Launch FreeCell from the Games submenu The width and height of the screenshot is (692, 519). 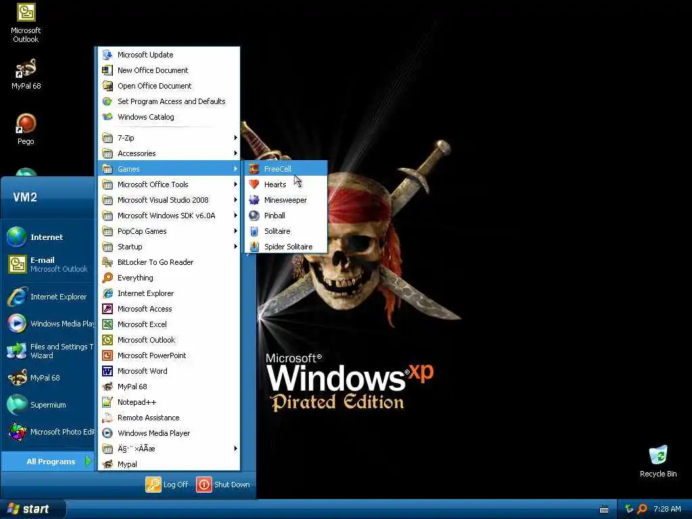[x=286, y=169]
